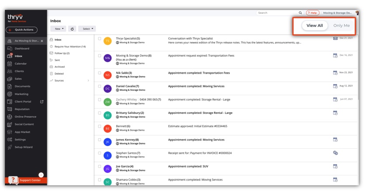Click the Help button
The width and height of the screenshot is (366, 195).
[x=313, y=13]
